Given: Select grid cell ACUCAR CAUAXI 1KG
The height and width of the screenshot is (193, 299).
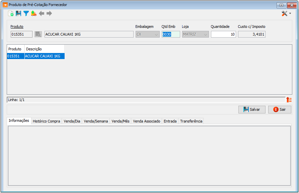Looking at the screenshot, I should pos(45,56).
